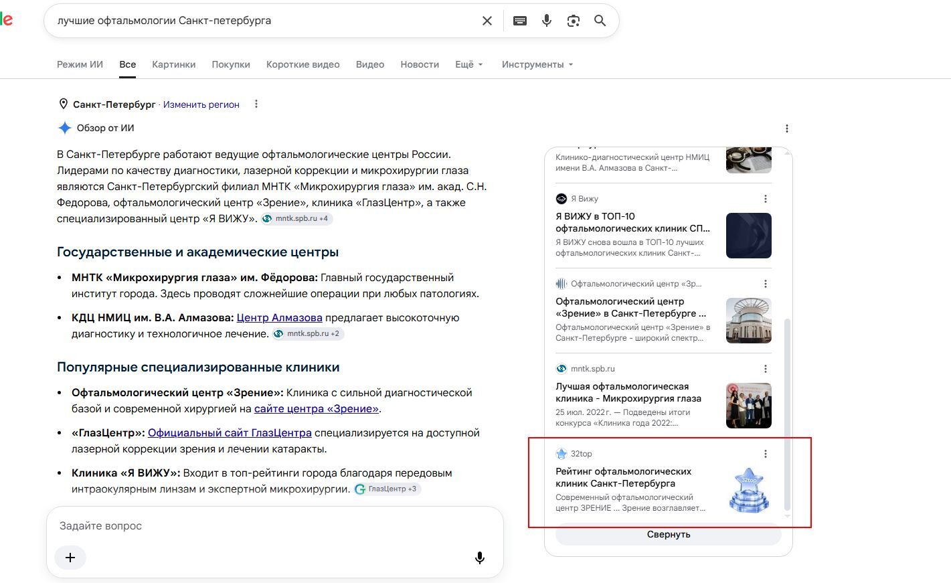The height and width of the screenshot is (583, 951).
Task: Click the mntk.spb.ru +2 citation chip
Action: [308, 334]
